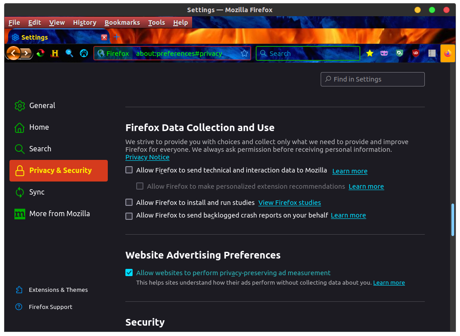Enable sending backlogged crash reports checkbox
The height and width of the screenshot is (336, 460).
tap(129, 216)
